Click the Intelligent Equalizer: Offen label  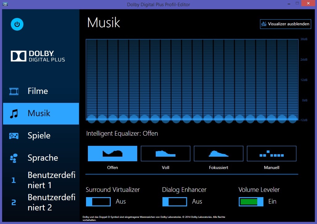pos(122,134)
